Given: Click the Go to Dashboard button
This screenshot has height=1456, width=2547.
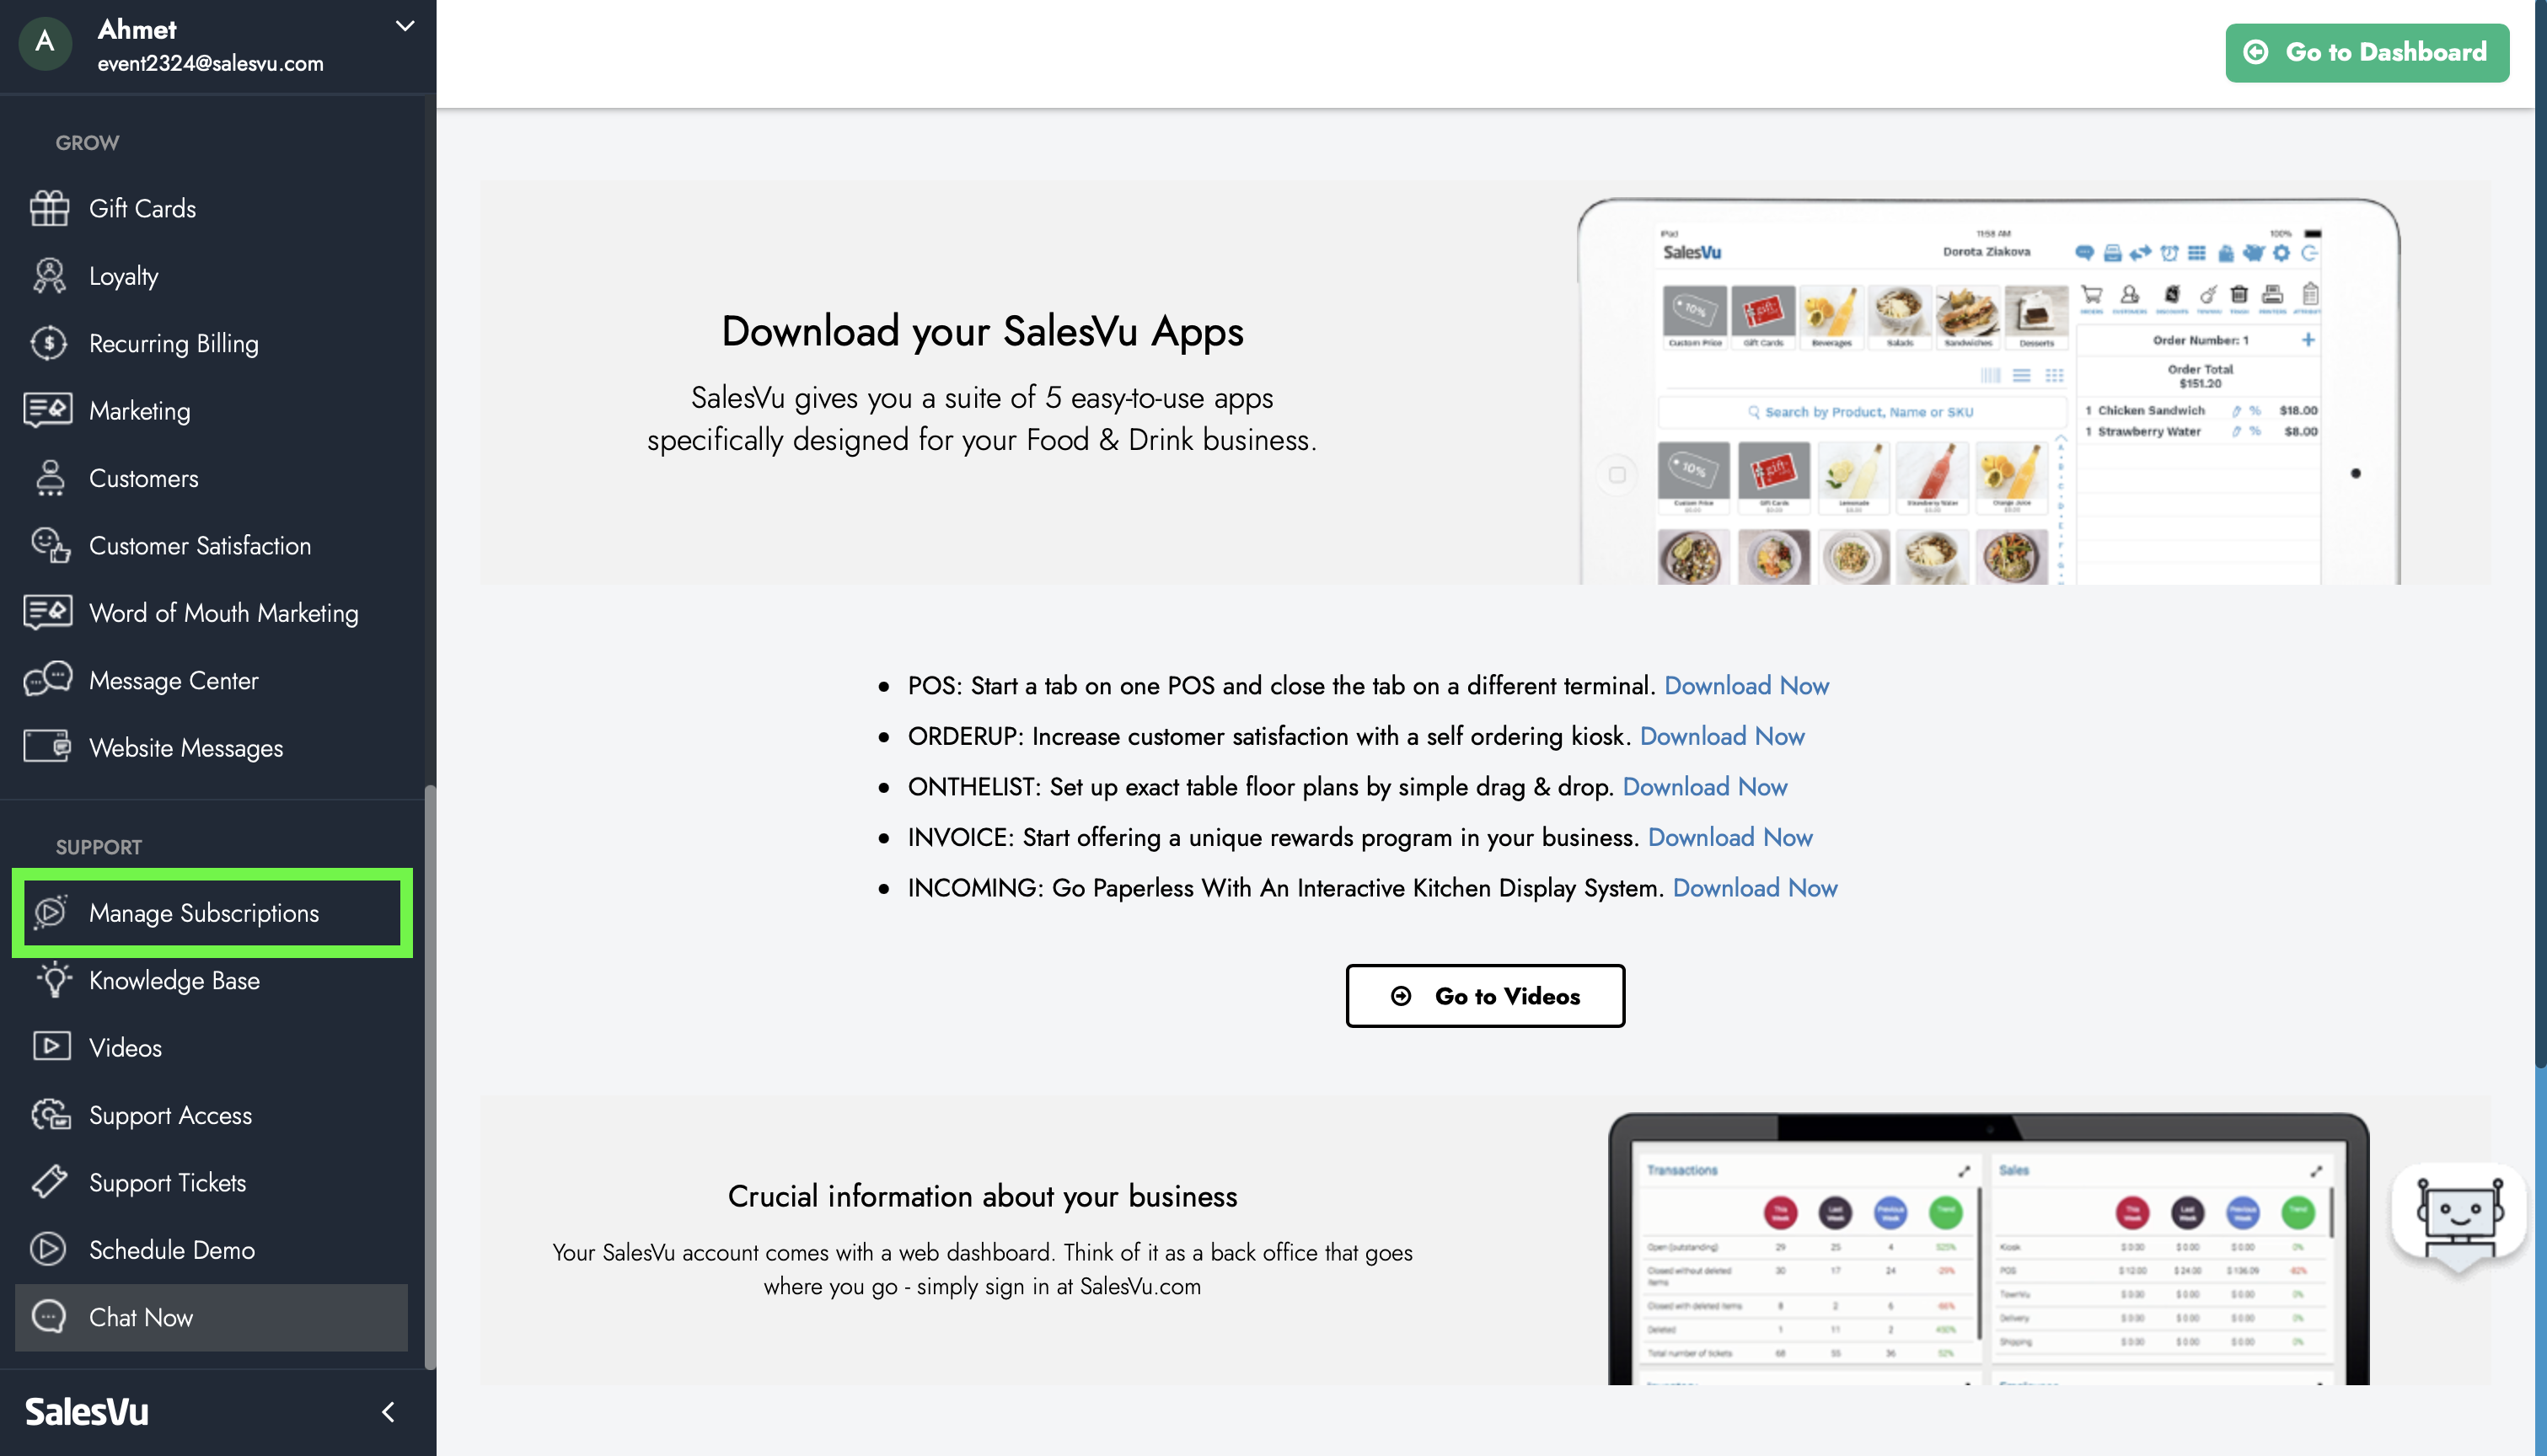Looking at the screenshot, I should pos(2365,52).
